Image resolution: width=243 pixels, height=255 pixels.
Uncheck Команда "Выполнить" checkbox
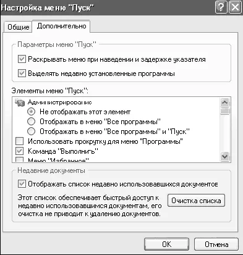click(20, 151)
